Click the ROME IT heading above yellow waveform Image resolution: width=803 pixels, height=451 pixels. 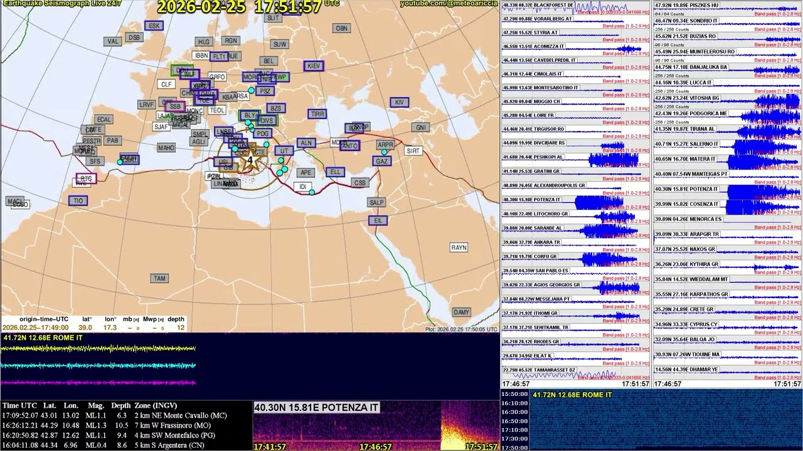pyautogui.click(x=43, y=338)
